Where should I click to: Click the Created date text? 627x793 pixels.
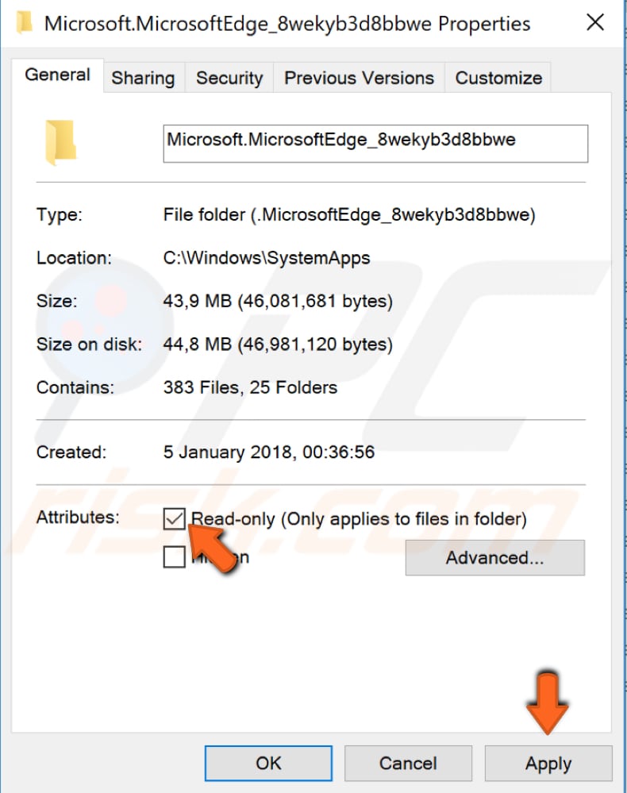(x=256, y=452)
